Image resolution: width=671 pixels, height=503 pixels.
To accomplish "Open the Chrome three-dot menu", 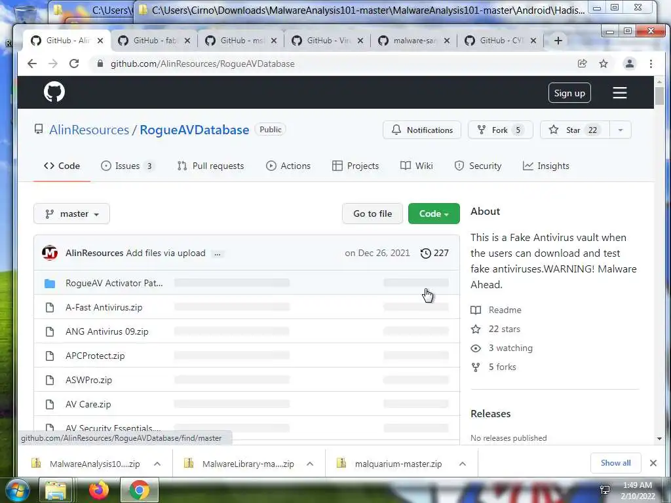I will click(x=651, y=64).
